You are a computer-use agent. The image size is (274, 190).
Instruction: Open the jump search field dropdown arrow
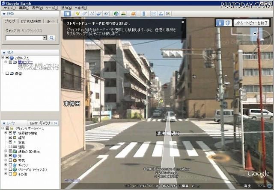tap(44, 38)
